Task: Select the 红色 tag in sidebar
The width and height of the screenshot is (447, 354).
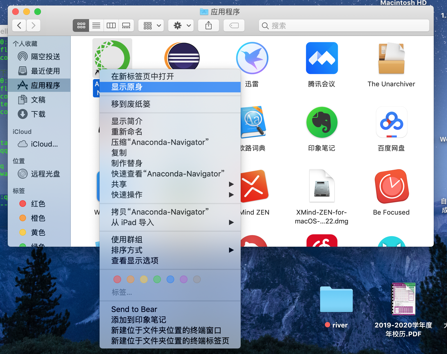Action: click(39, 204)
